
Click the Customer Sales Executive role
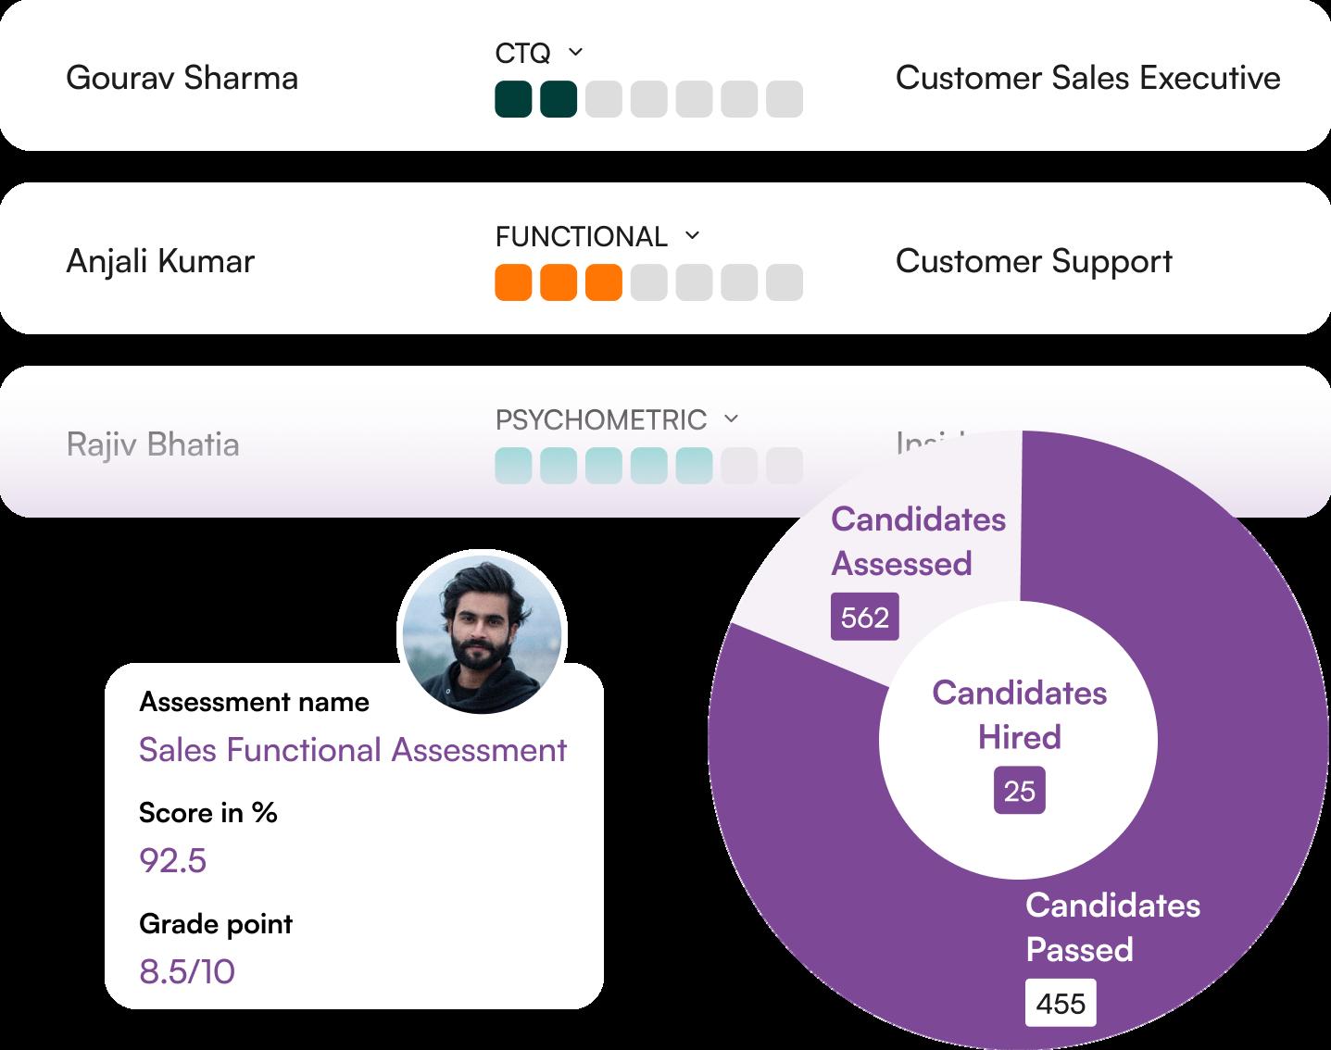tap(1087, 78)
